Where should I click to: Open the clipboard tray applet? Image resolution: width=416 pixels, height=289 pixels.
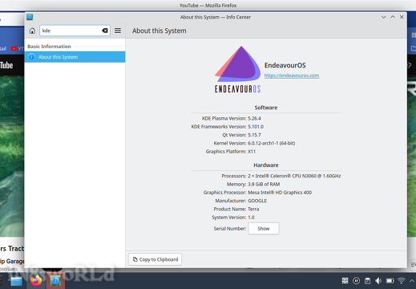[x=367, y=281]
